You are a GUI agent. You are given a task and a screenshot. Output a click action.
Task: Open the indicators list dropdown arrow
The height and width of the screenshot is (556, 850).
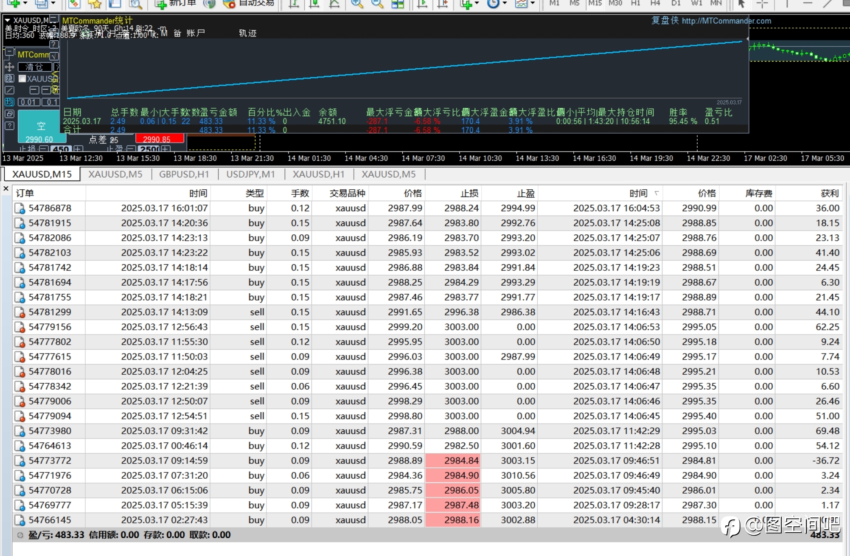click(x=477, y=3)
